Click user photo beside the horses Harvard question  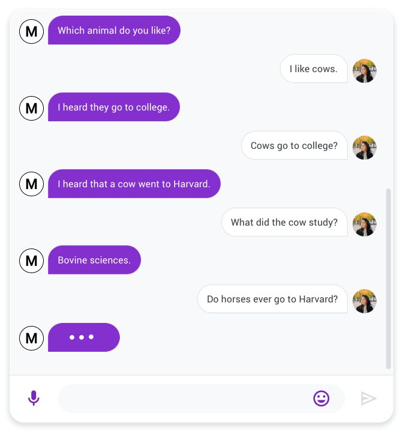[x=364, y=300]
